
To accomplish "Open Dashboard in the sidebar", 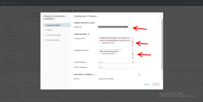I will point(9,13).
